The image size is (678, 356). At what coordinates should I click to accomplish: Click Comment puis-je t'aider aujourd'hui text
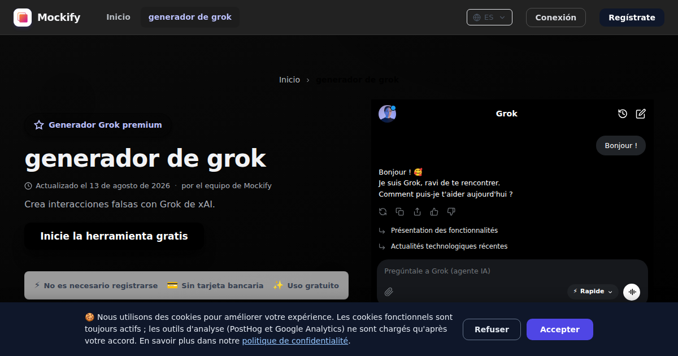[445, 194]
